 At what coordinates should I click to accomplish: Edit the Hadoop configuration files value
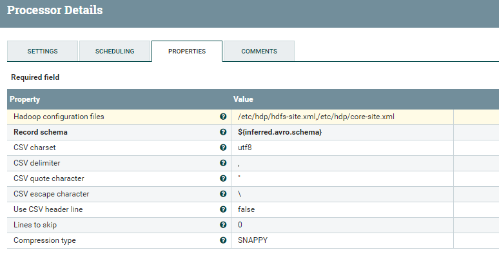coord(316,117)
